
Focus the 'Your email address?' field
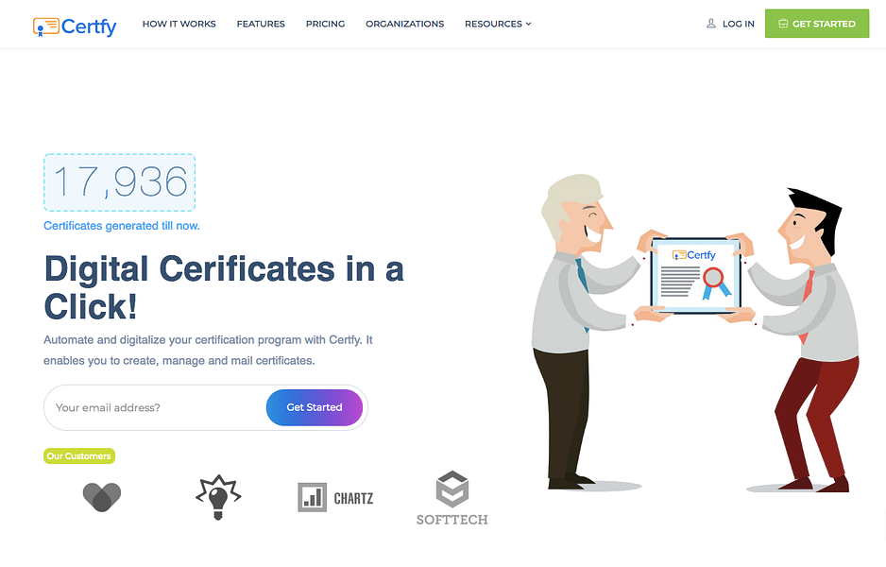(x=156, y=407)
